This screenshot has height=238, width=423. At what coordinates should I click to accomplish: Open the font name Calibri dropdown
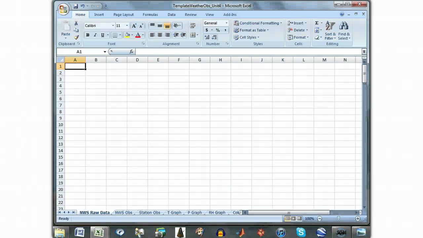(x=113, y=26)
